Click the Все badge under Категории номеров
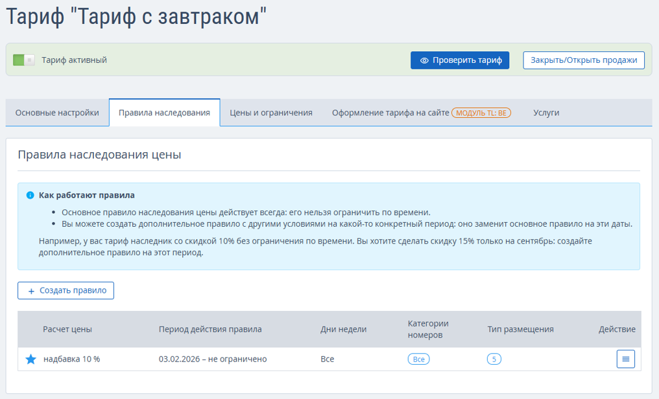659x399 pixels. click(x=418, y=359)
